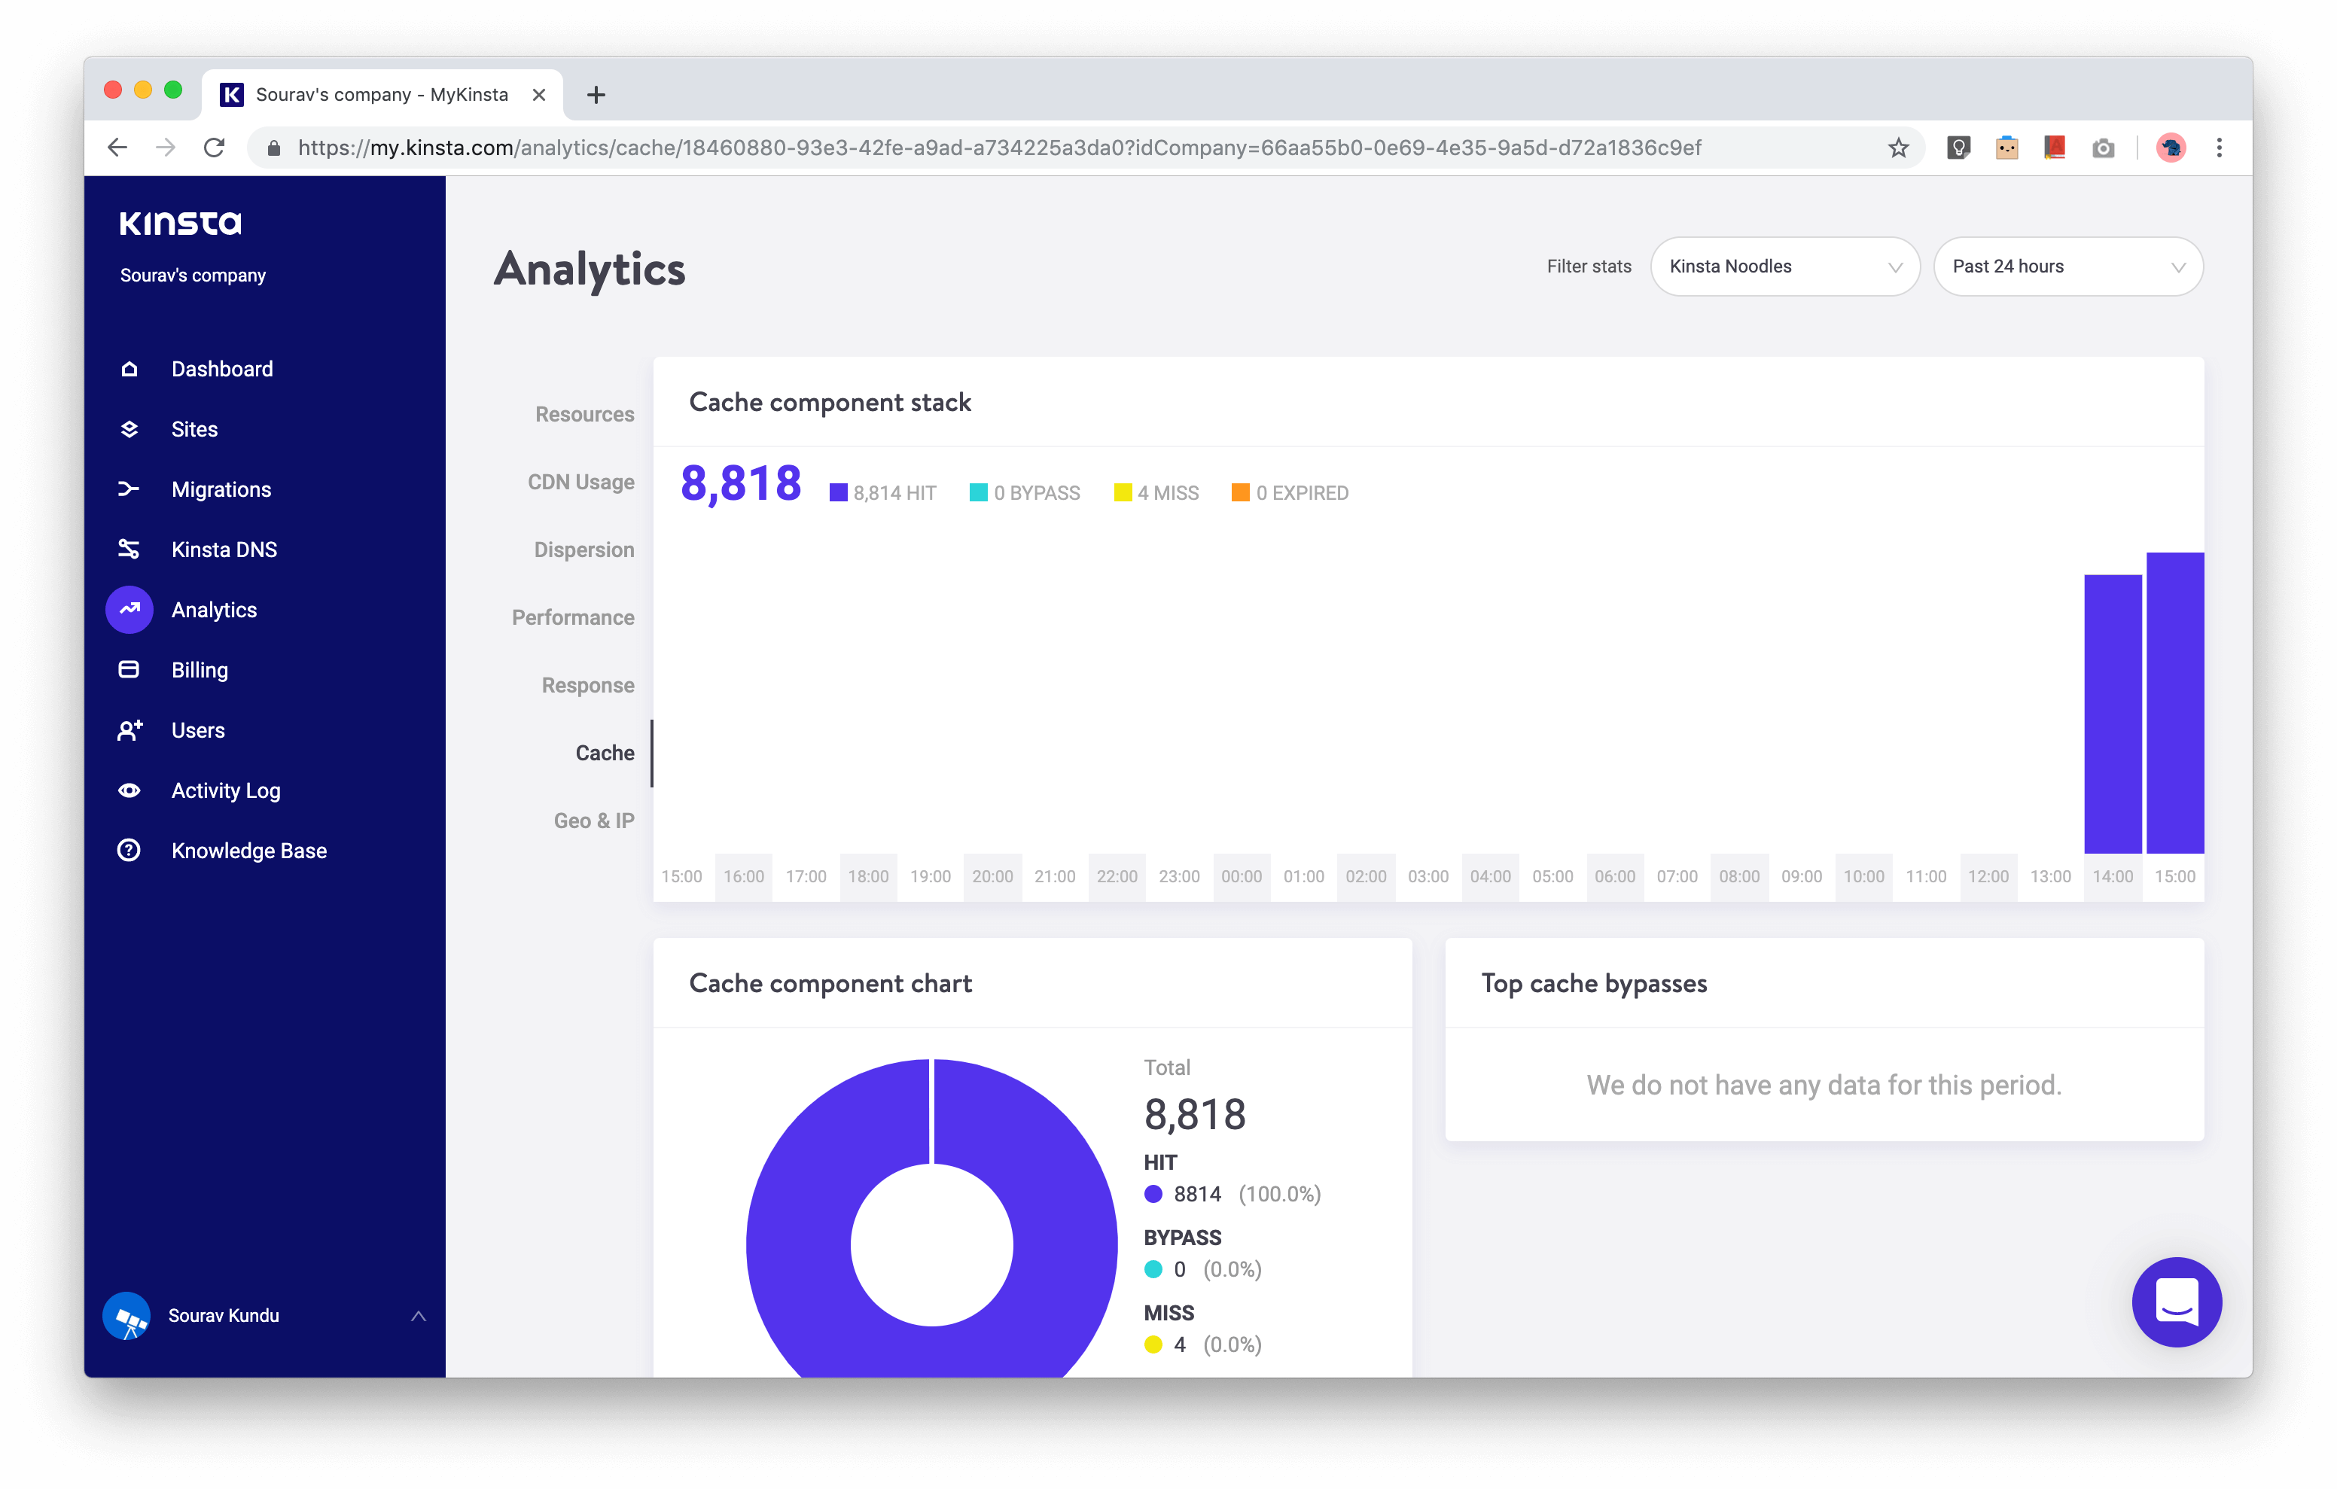Image resolution: width=2337 pixels, height=1489 pixels.
Task: Select the Analytics chart icon
Action: pos(129,608)
